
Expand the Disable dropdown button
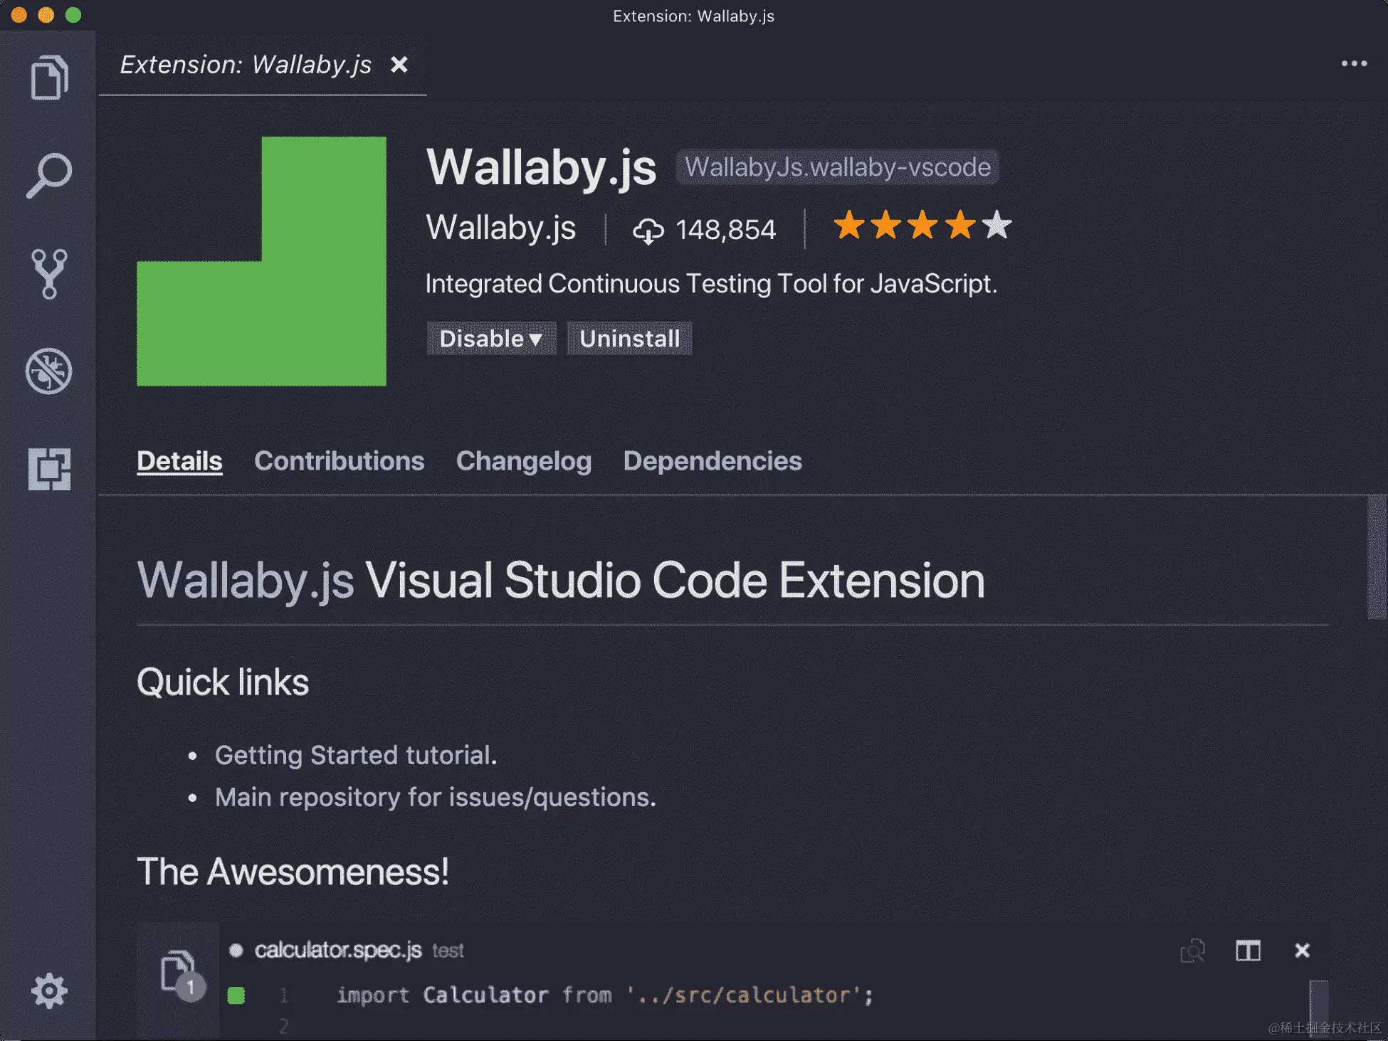tap(490, 339)
